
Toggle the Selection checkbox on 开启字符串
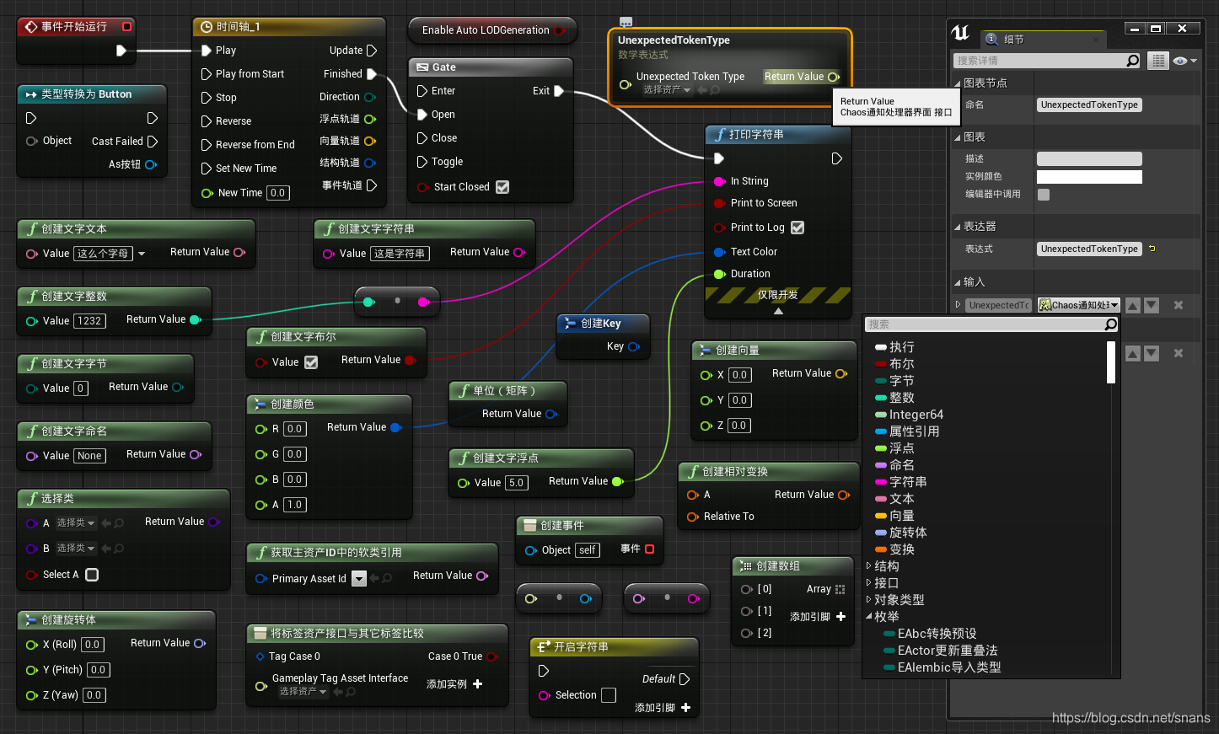coord(609,695)
